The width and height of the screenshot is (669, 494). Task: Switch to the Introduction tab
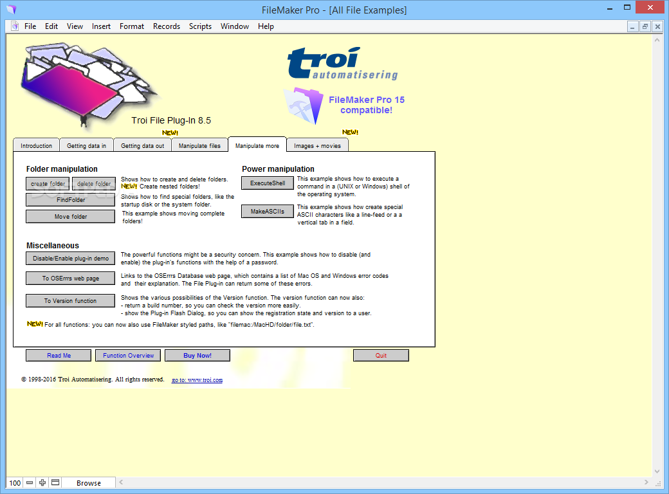(x=36, y=145)
